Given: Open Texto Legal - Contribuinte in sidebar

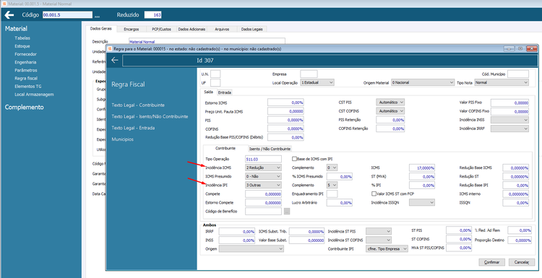Looking at the screenshot, I should point(138,105).
